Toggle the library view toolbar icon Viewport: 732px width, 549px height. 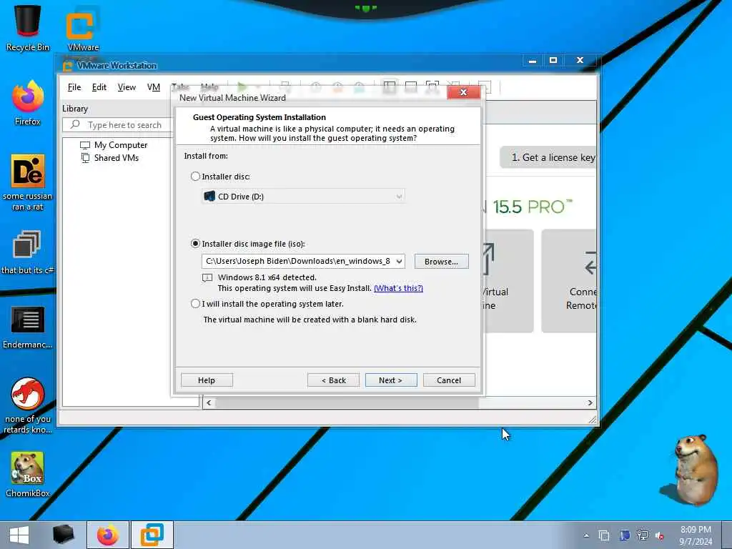tap(390, 86)
